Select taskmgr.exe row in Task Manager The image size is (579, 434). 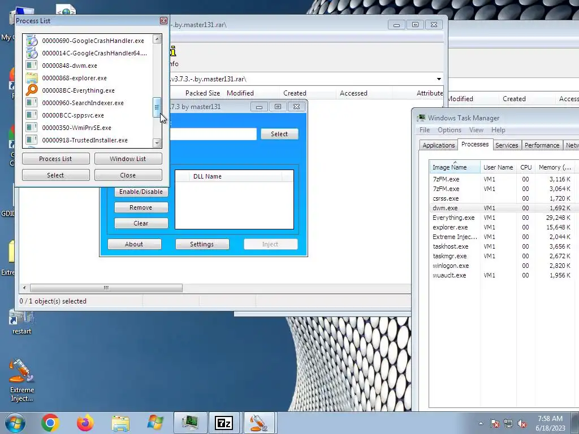tap(502, 256)
